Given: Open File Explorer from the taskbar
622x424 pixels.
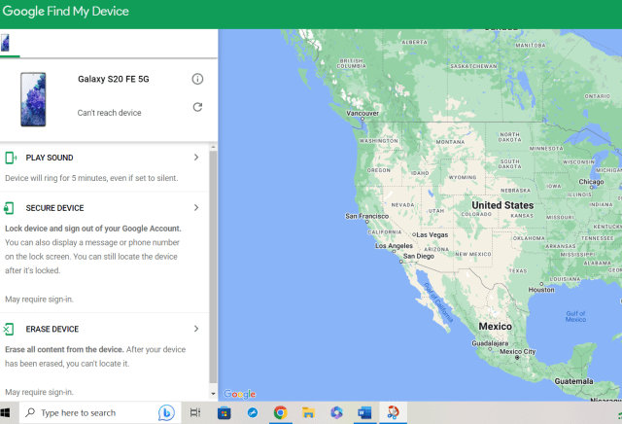Looking at the screenshot, I should click(x=308, y=412).
